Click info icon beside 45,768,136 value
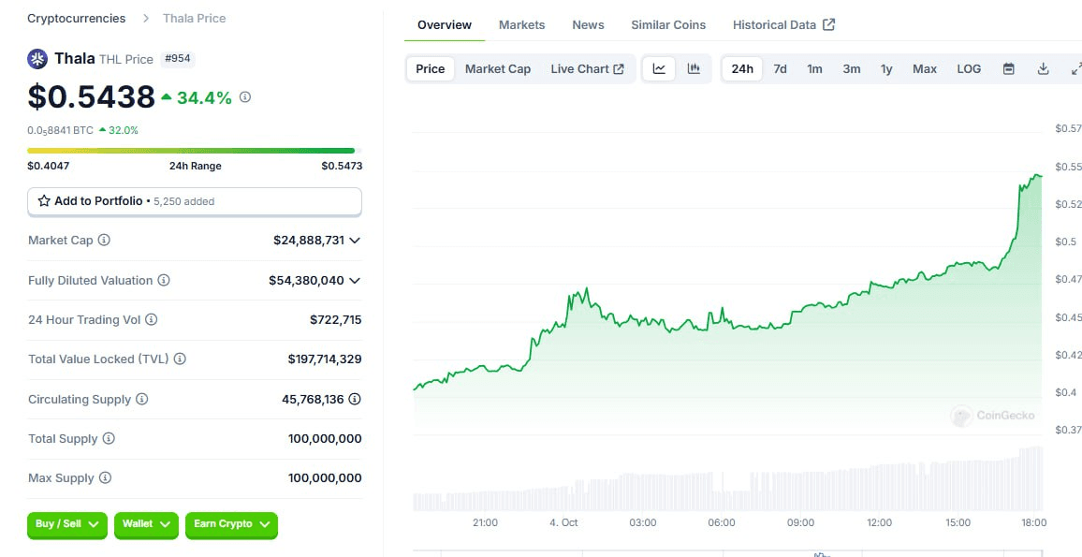1082x557 pixels. click(355, 399)
